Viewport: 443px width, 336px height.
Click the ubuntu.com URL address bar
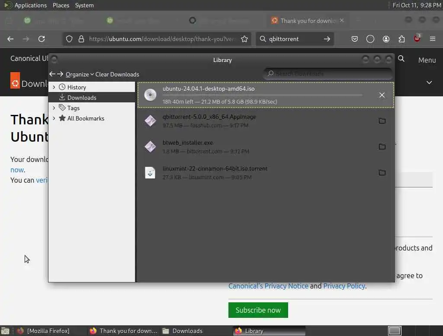162,39
